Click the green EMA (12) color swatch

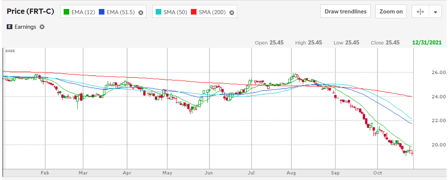(67, 12)
